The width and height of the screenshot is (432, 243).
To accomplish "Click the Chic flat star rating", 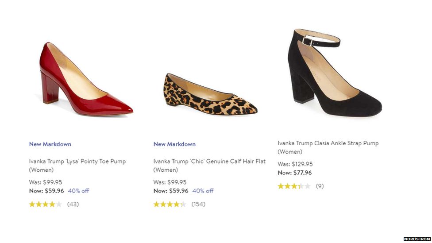I will coord(170,204).
